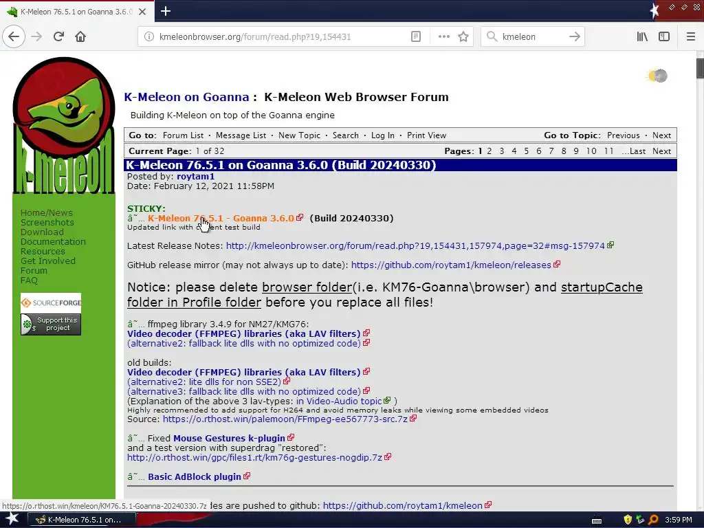This screenshot has width=704, height=528.
Task: Start a New Topic
Action: (x=299, y=135)
